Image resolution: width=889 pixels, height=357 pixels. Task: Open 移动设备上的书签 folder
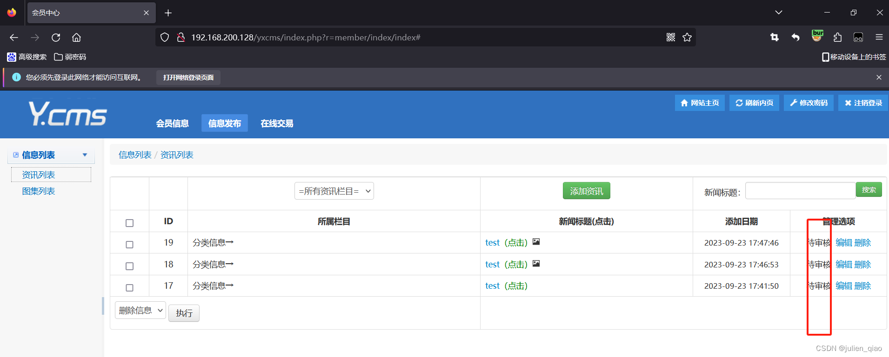(854, 57)
